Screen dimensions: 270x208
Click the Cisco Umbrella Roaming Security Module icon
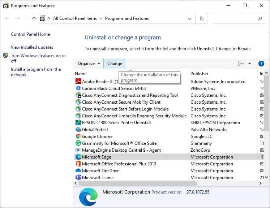pyautogui.click(x=78, y=116)
